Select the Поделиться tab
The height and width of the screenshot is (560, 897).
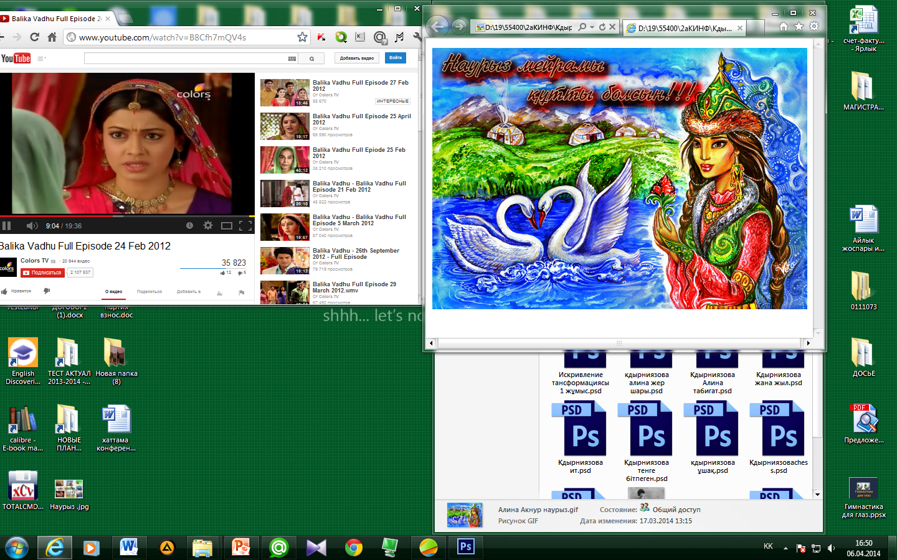(x=149, y=291)
